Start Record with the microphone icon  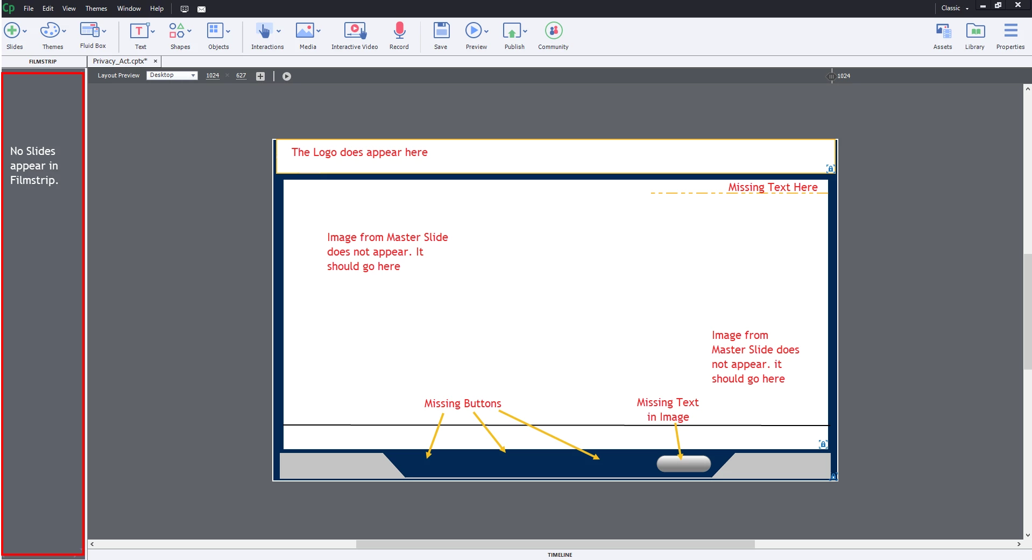pyautogui.click(x=399, y=30)
